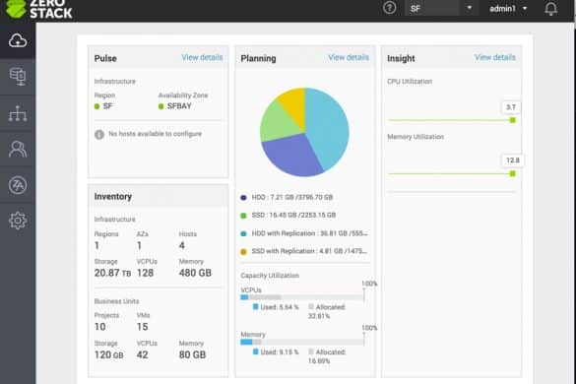Click the No hosts available to configure message

tap(155, 134)
